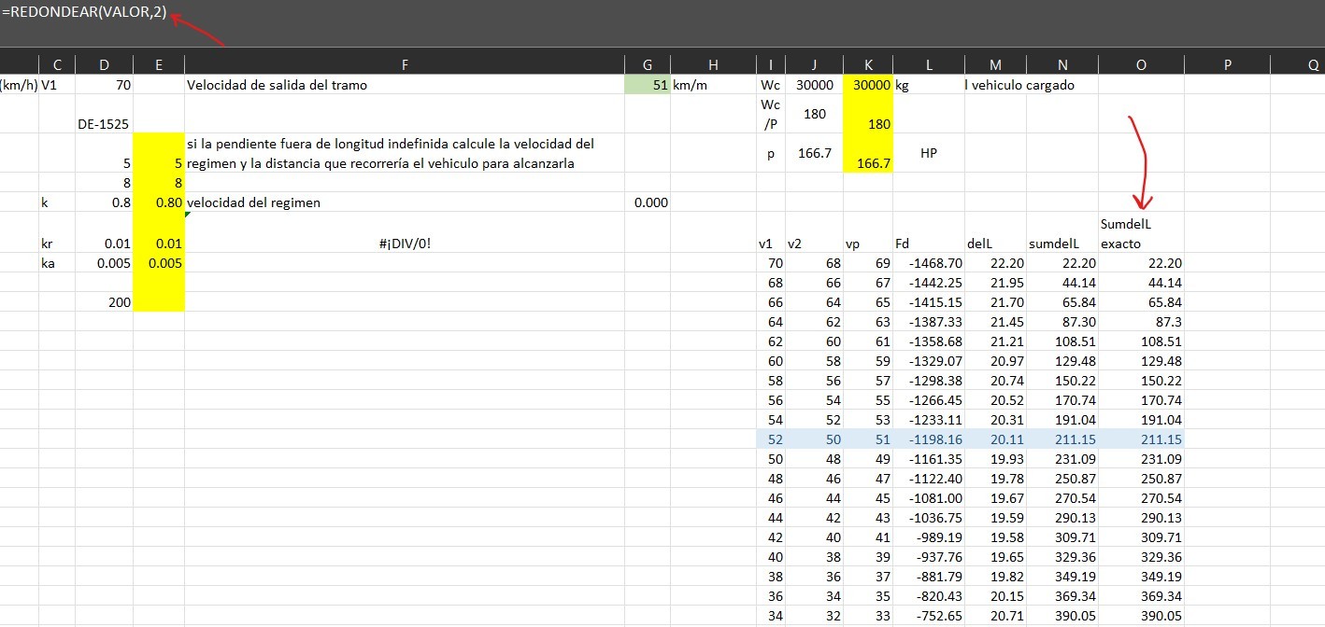Select the V1 label cell

(57, 85)
